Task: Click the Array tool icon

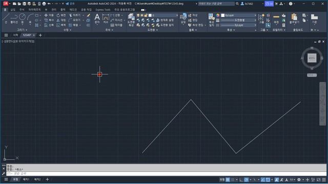Action: tap(70, 25)
